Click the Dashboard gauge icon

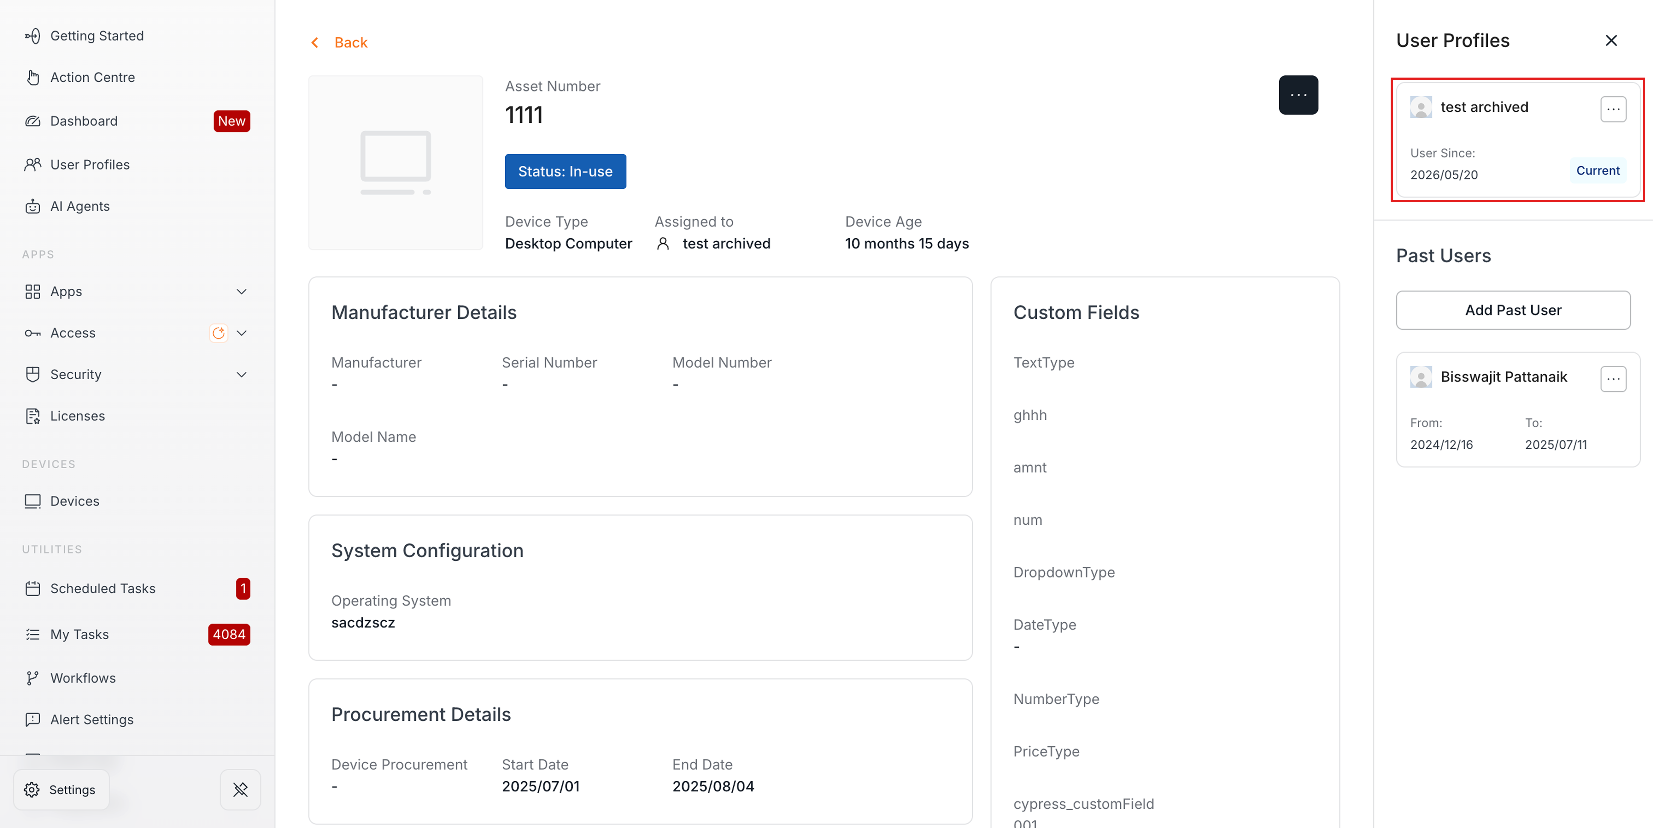[x=33, y=121]
